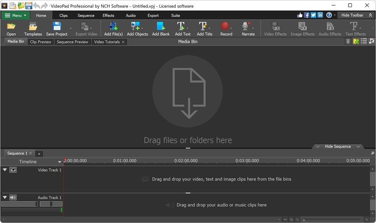Click the Open project folder icon
This screenshot has width=376, height=223.
[x=11, y=26]
